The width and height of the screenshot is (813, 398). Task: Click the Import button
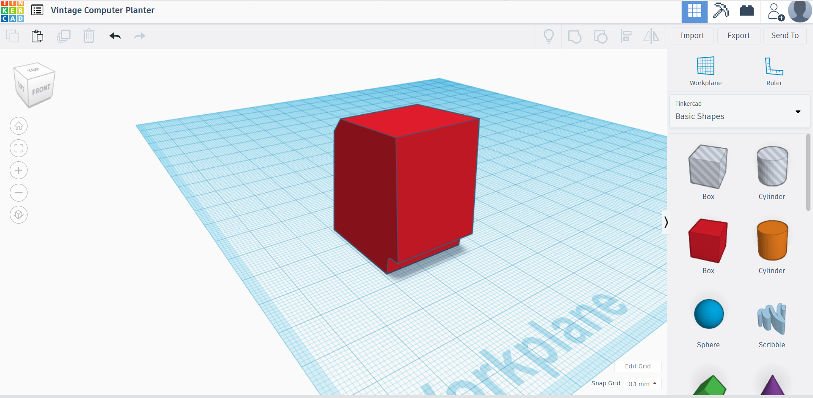[692, 36]
